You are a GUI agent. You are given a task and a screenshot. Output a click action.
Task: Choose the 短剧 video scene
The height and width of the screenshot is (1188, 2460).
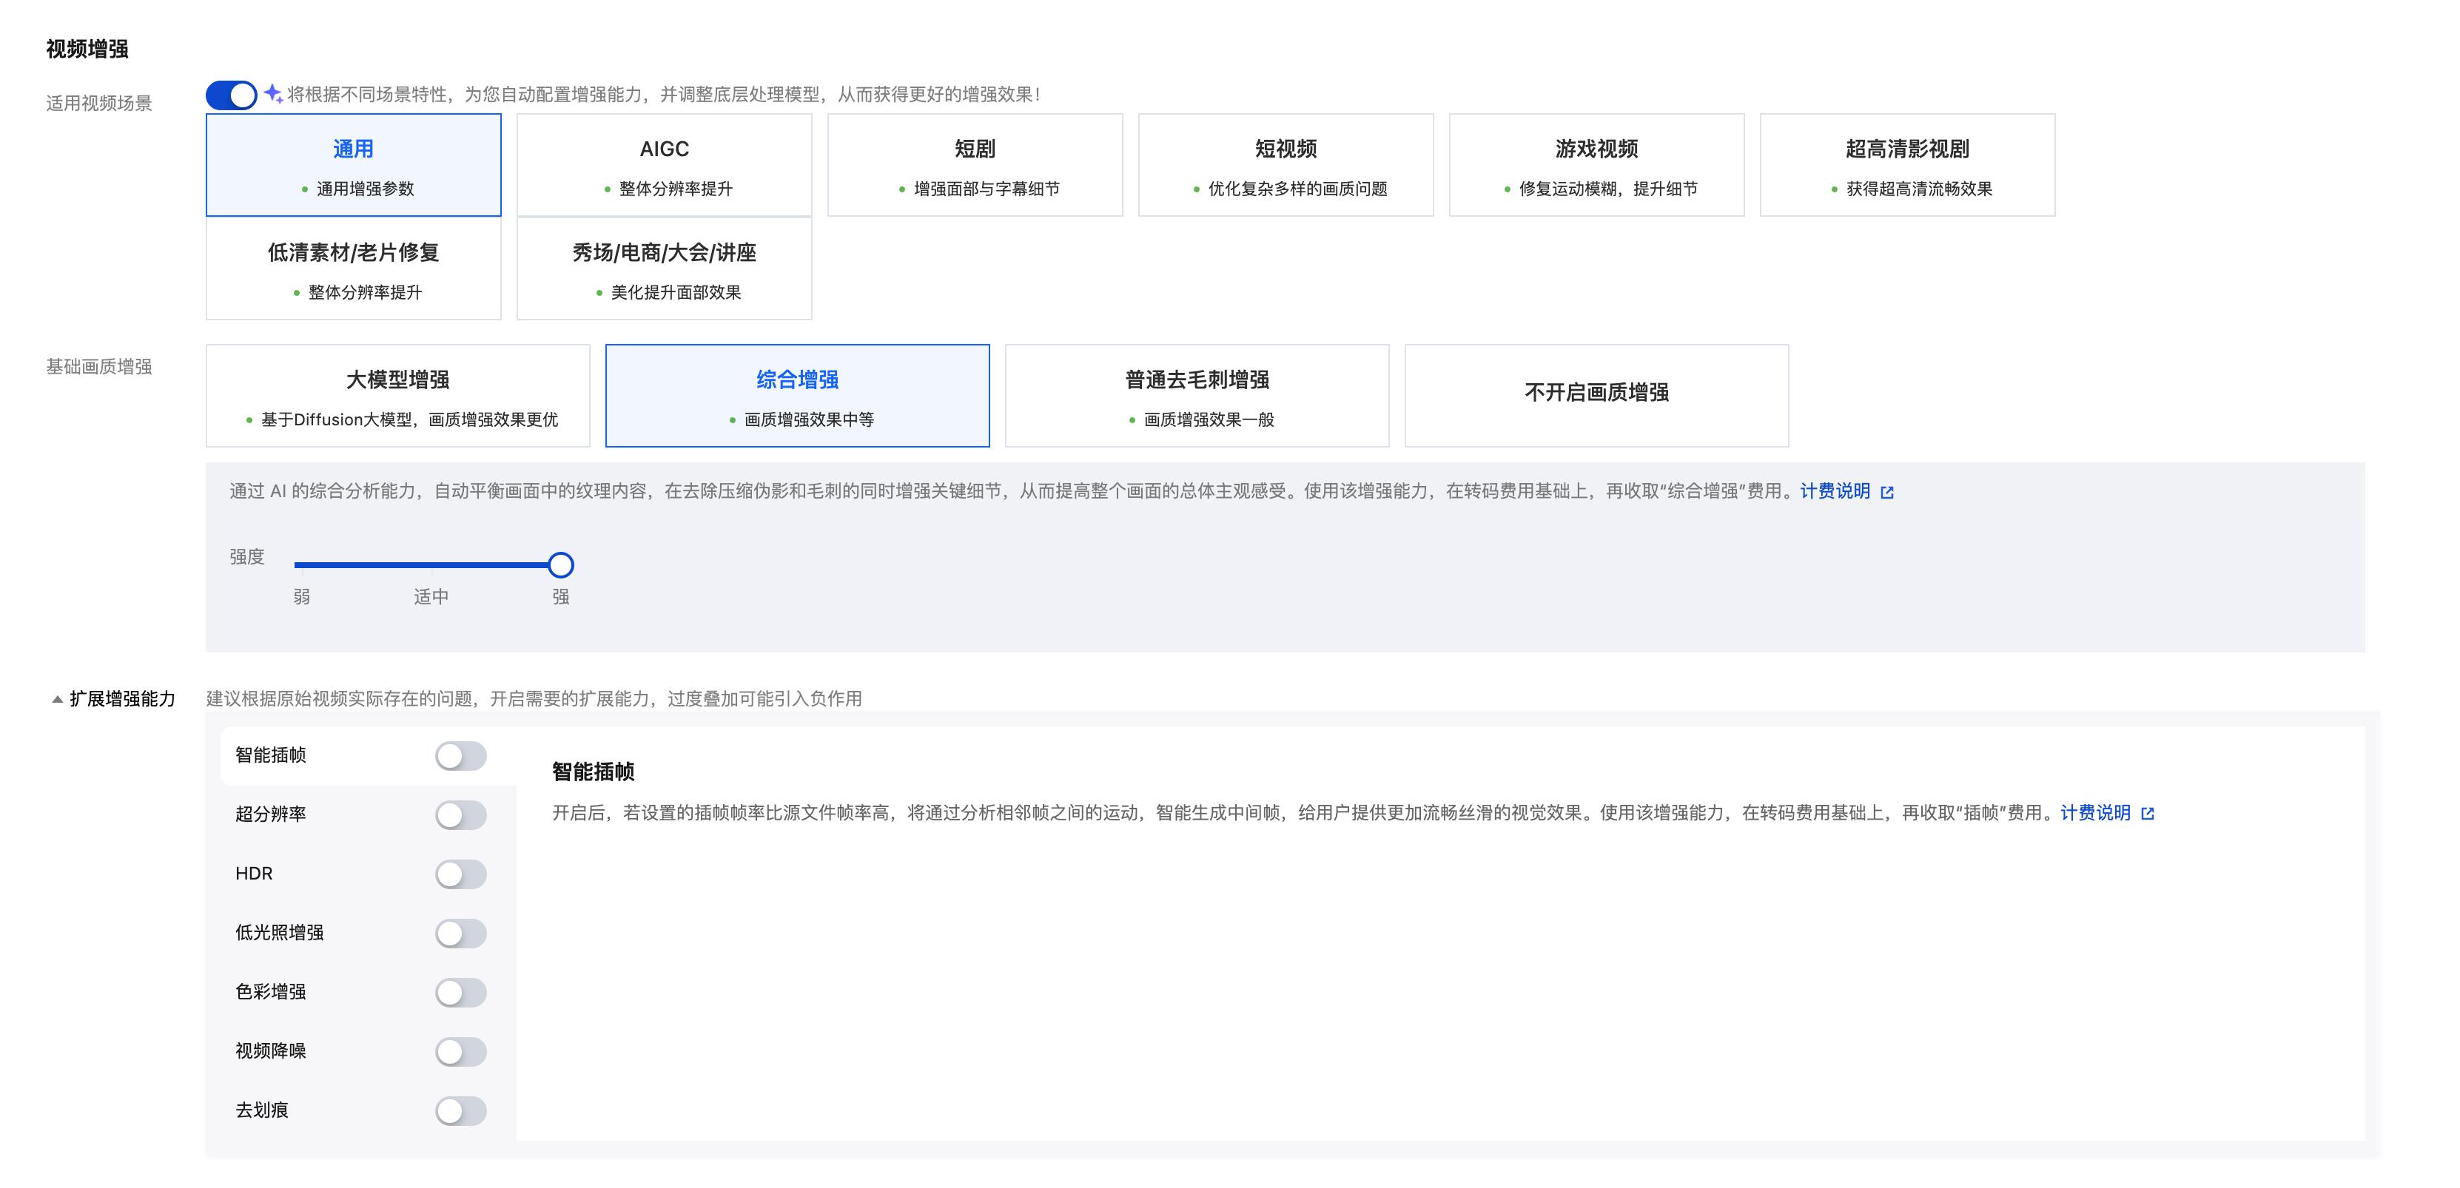tap(974, 165)
